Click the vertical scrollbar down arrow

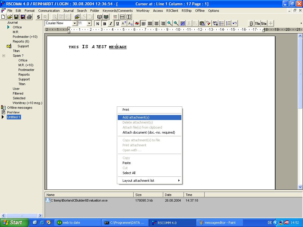click(300, 187)
